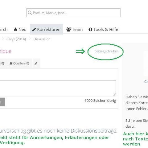Image resolution: width=148 pixels, height=148 pixels.
Task: Click the Beitrag schreiben link
Action: 106,51
